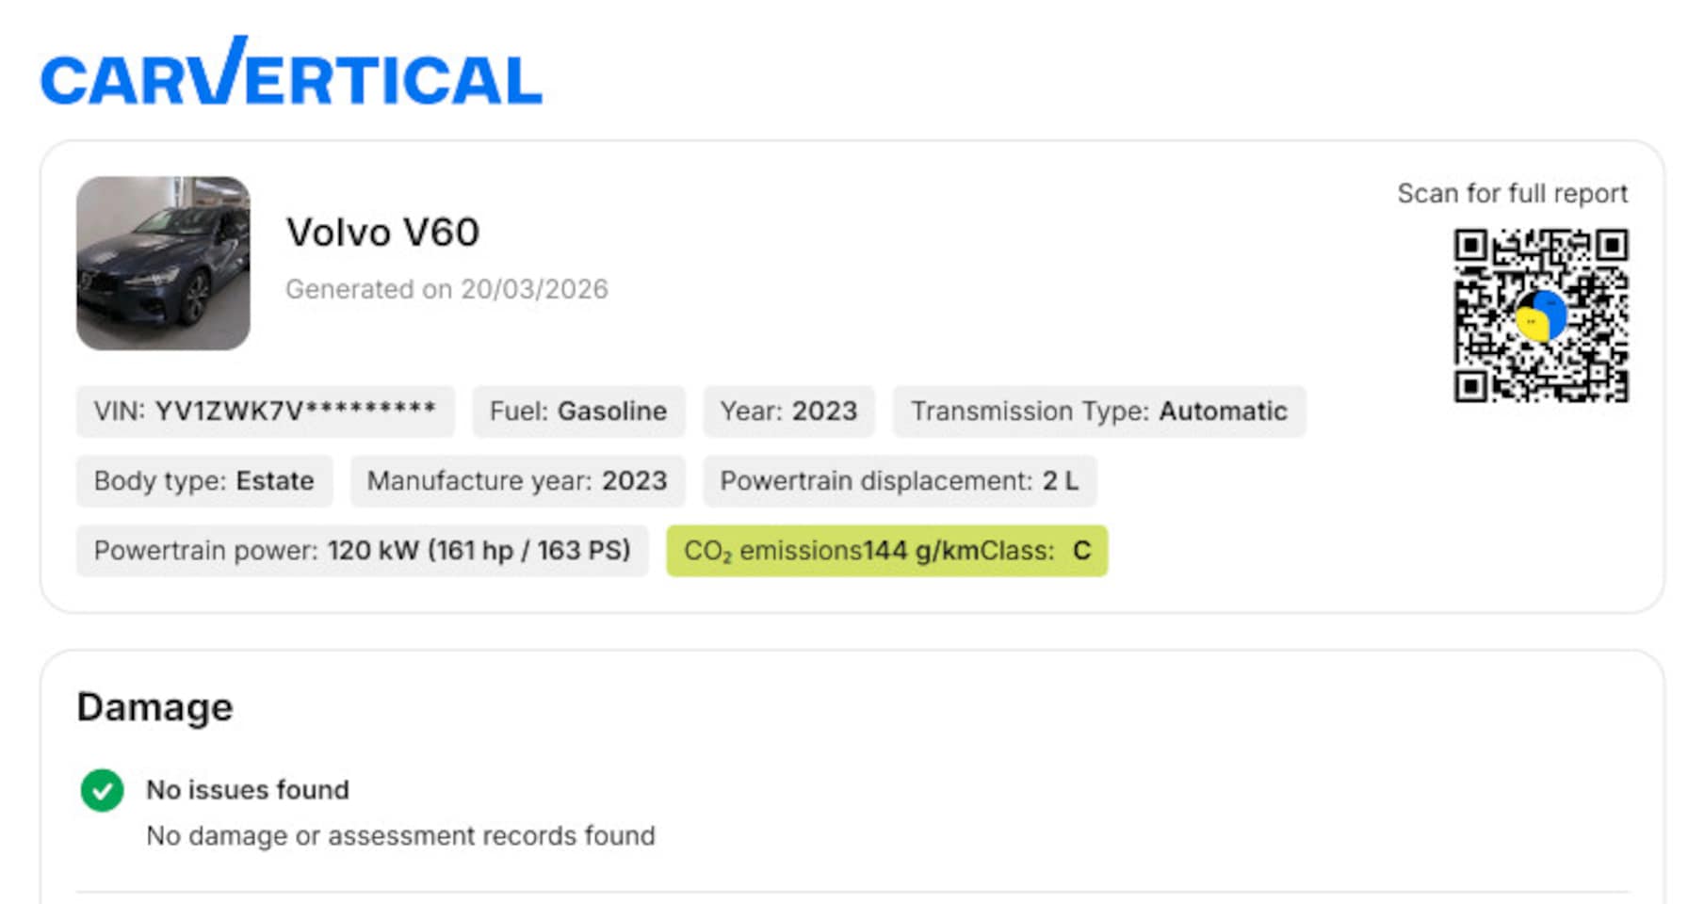Open the Volvo V60 car thumbnail
The width and height of the screenshot is (1704, 904).
(163, 263)
